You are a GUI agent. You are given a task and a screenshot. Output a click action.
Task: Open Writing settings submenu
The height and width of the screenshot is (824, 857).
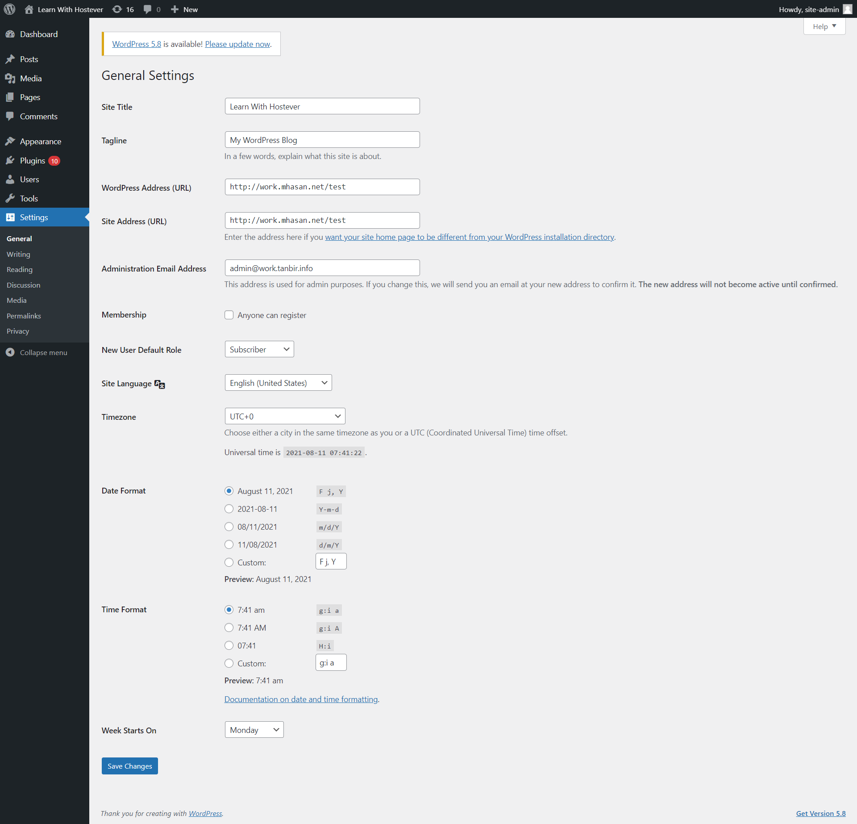[x=18, y=254]
